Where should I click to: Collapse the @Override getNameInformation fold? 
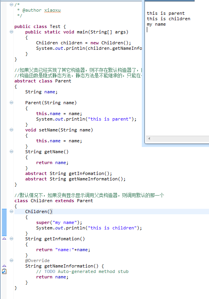(11, 261)
